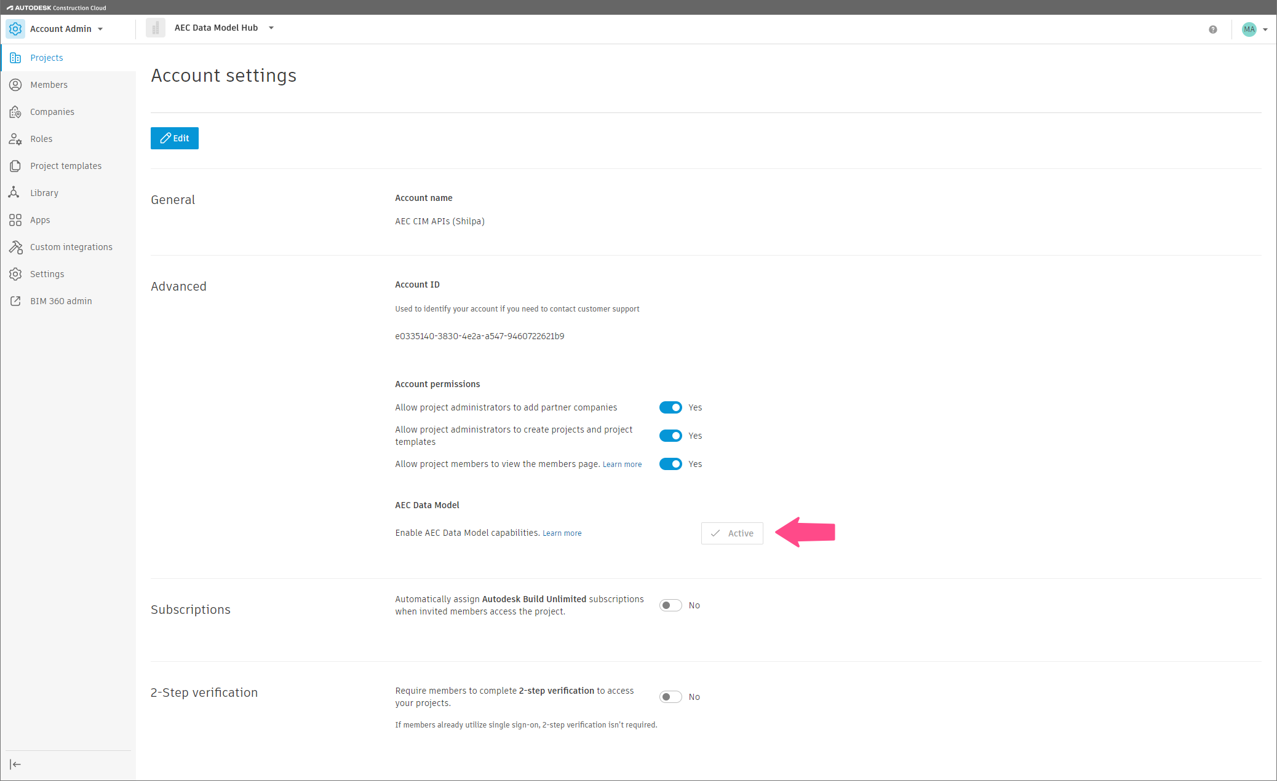Open BIM 360 admin external link icon
Image resolution: width=1277 pixels, height=781 pixels.
[x=15, y=301]
